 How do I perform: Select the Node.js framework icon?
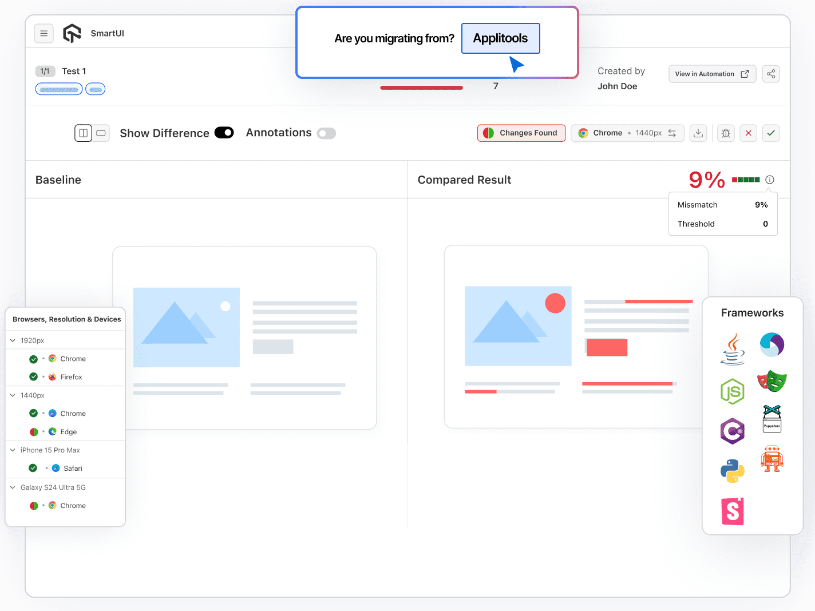click(733, 392)
